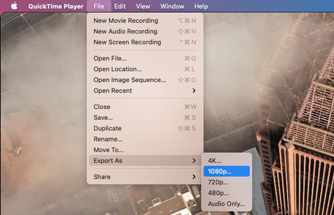This screenshot has width=334, height=215.
Task: Expand the Export As submenu
Action: (x=145, y=161)
